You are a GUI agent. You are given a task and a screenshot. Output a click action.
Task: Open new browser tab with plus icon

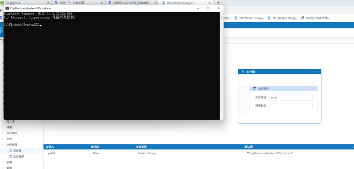coord(218,3)
